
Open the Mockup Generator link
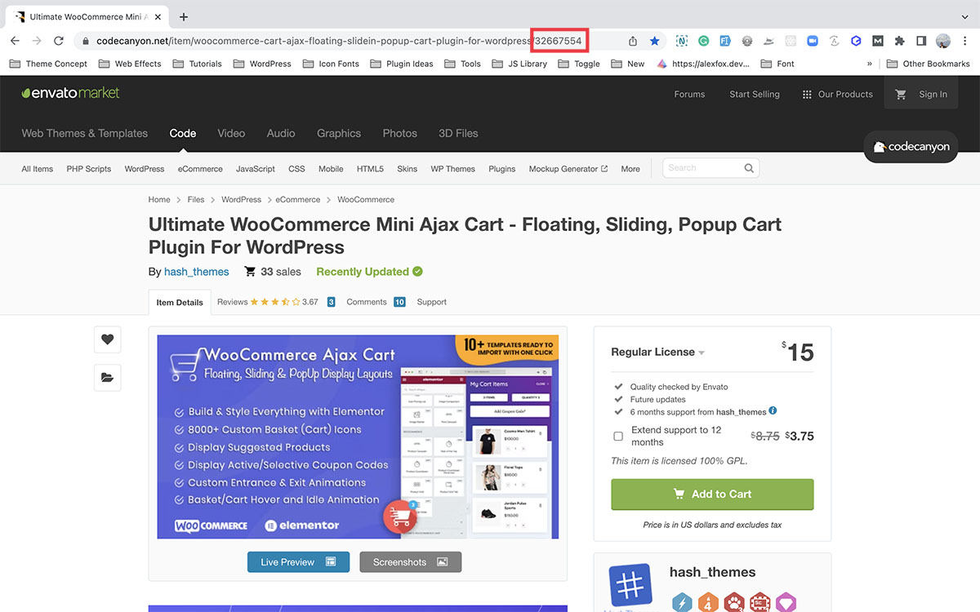(x=568, y=169)
